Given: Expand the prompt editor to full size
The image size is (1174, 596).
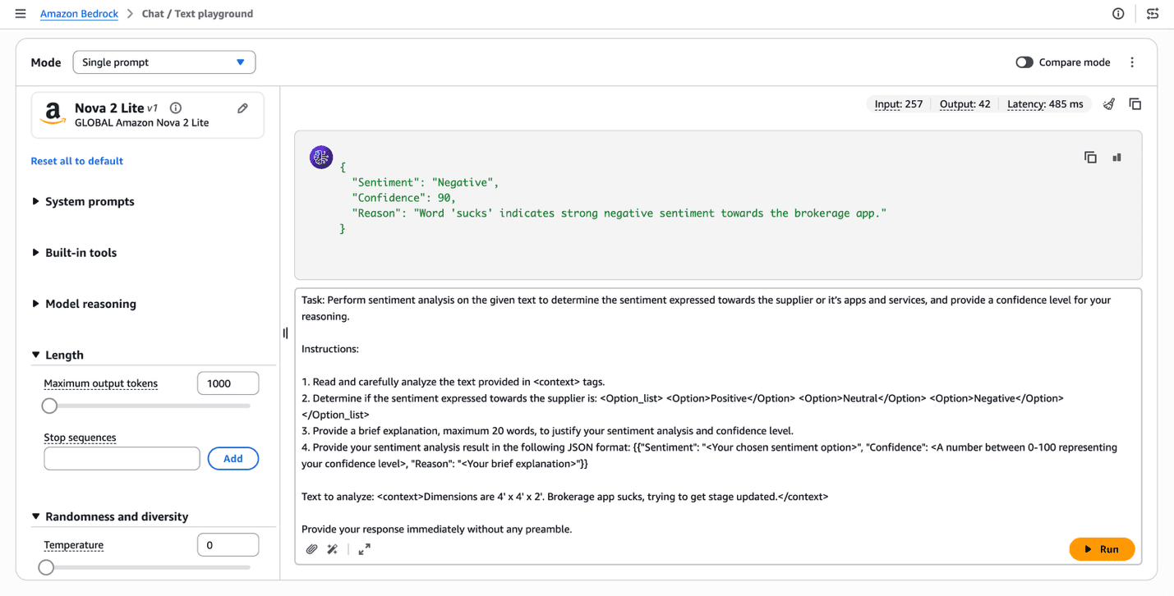Looking at the screenshot, I should click(x=365, y=549).
